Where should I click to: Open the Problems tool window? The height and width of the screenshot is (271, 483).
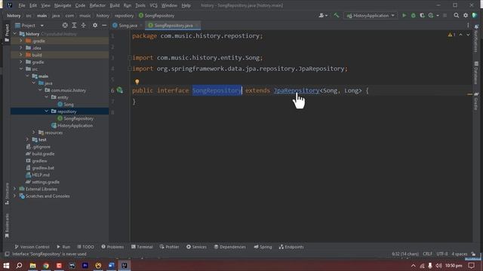tap(112, 247)
